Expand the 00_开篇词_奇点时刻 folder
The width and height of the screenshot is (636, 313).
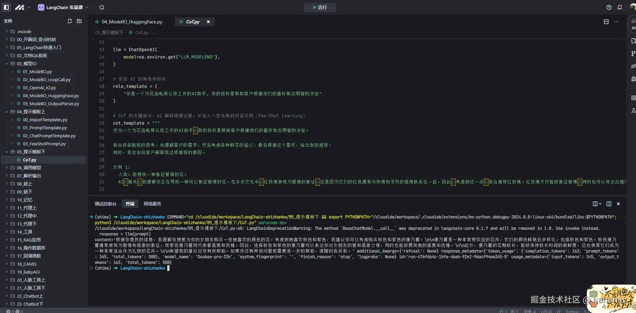(x=43, y=39)
